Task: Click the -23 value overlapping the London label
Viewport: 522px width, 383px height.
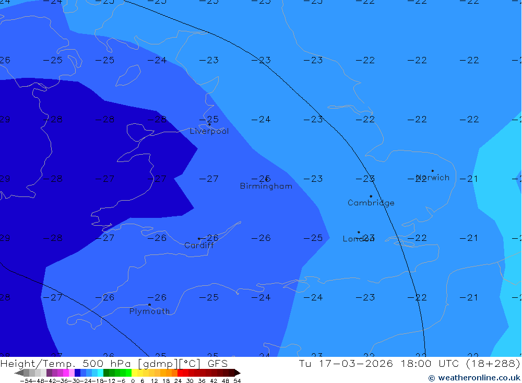Action: pyautogui.click(x=365, y=238)
